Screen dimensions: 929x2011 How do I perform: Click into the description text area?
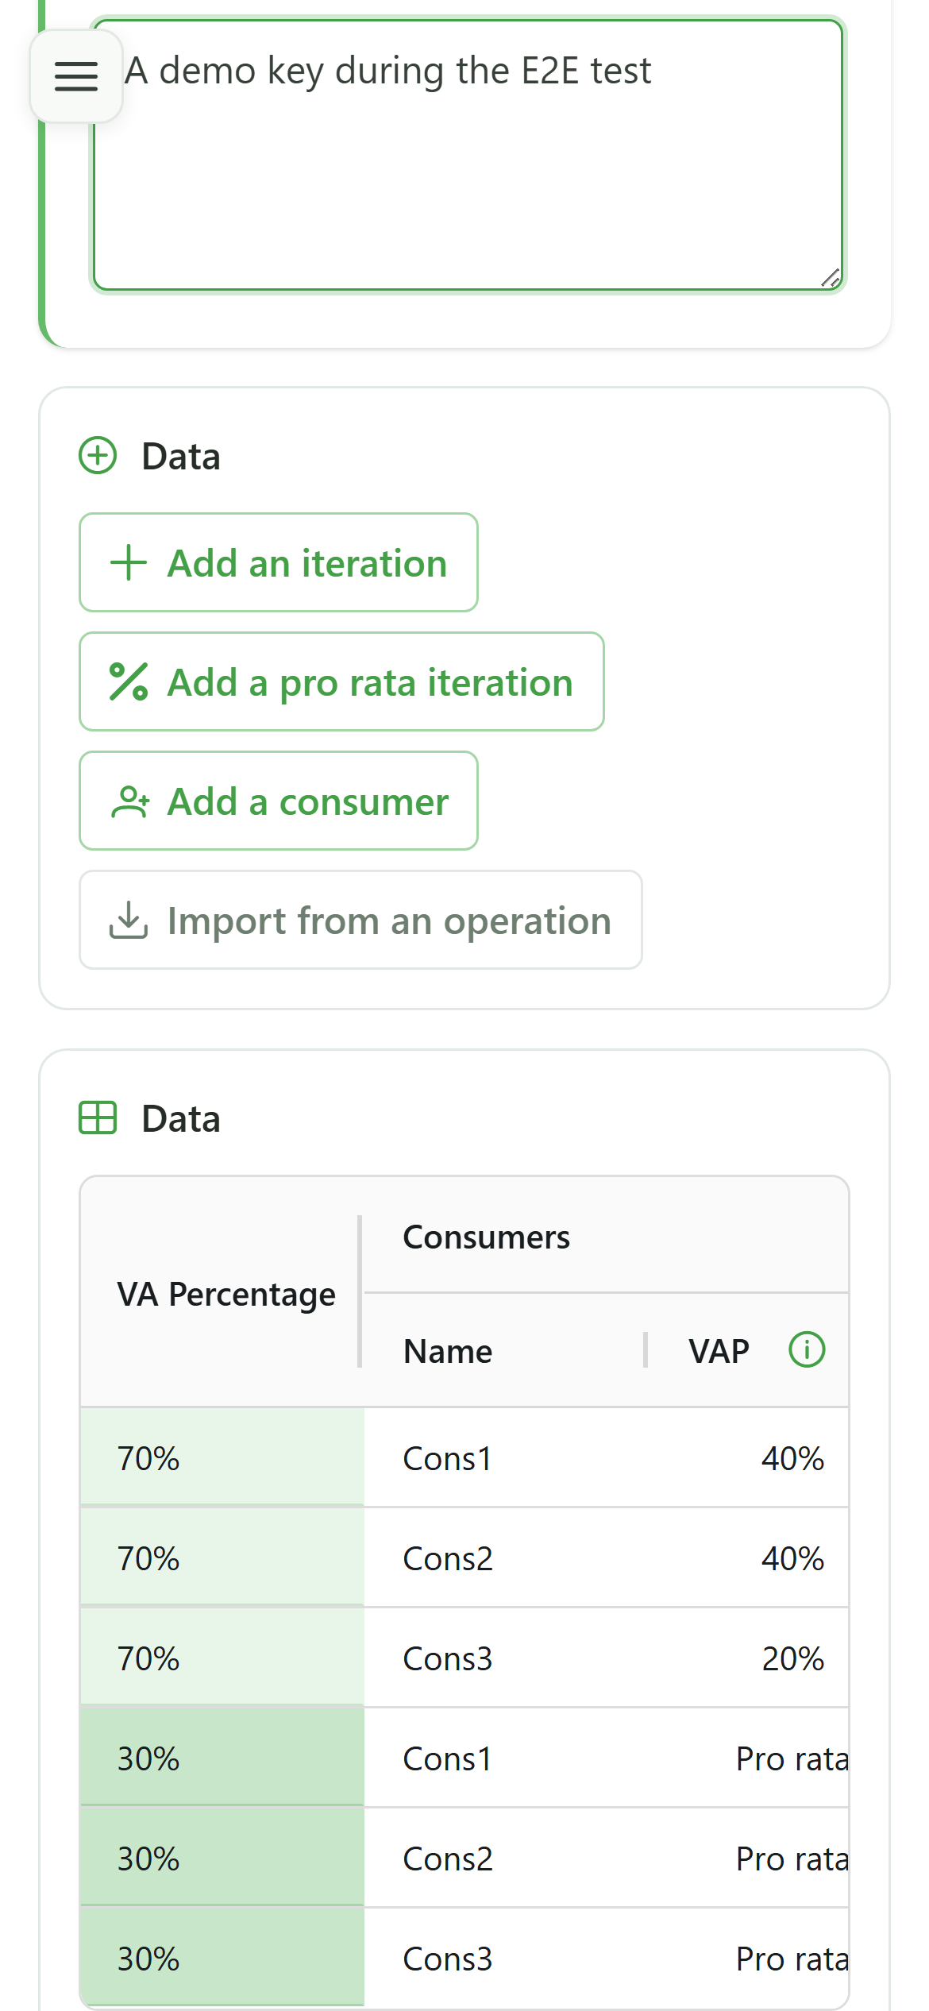[x=468, y=155]
